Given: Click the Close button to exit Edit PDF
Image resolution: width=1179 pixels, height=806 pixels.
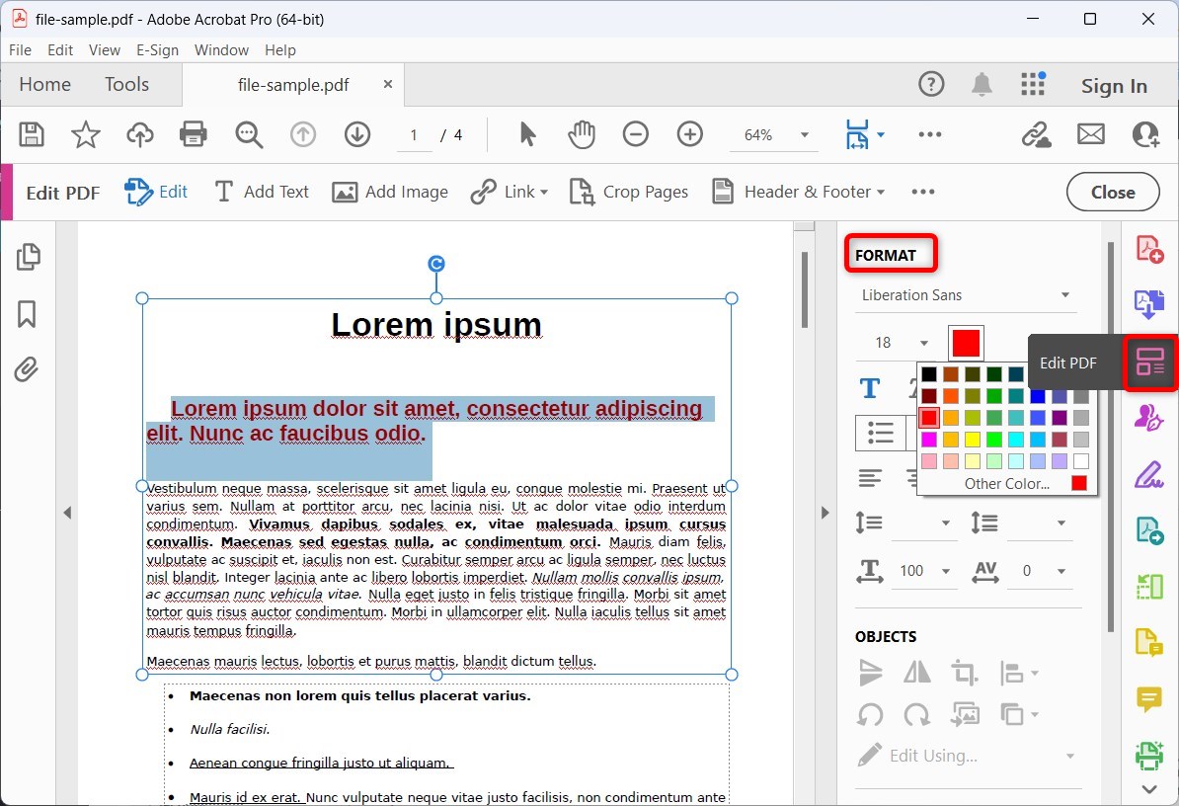Looking at the screenshot, I should pos(1113,192).
